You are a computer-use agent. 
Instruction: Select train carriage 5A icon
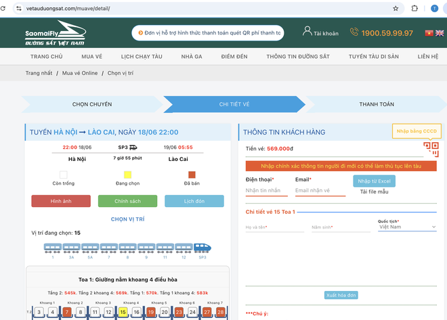tap(90, 248)
